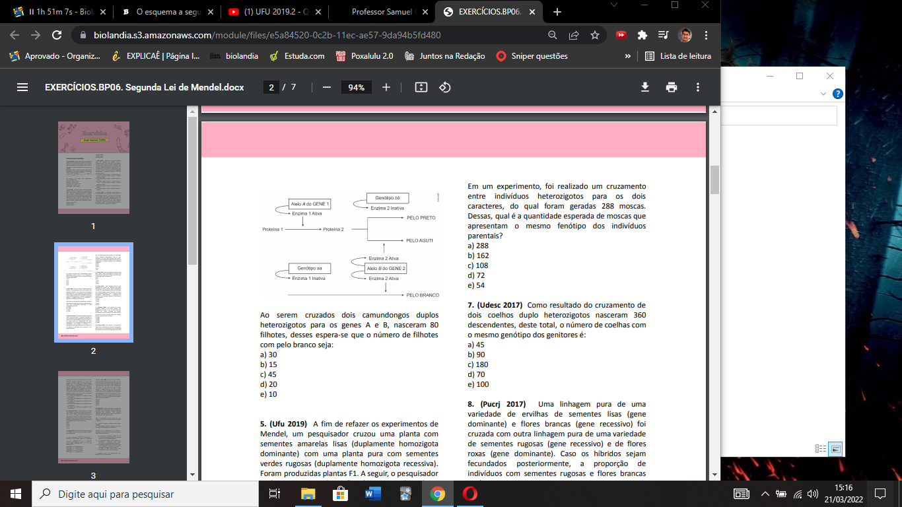Rotate the PDF counterclockwise
This screenshot has width=902, height=507.
click(x=445, y=87)
